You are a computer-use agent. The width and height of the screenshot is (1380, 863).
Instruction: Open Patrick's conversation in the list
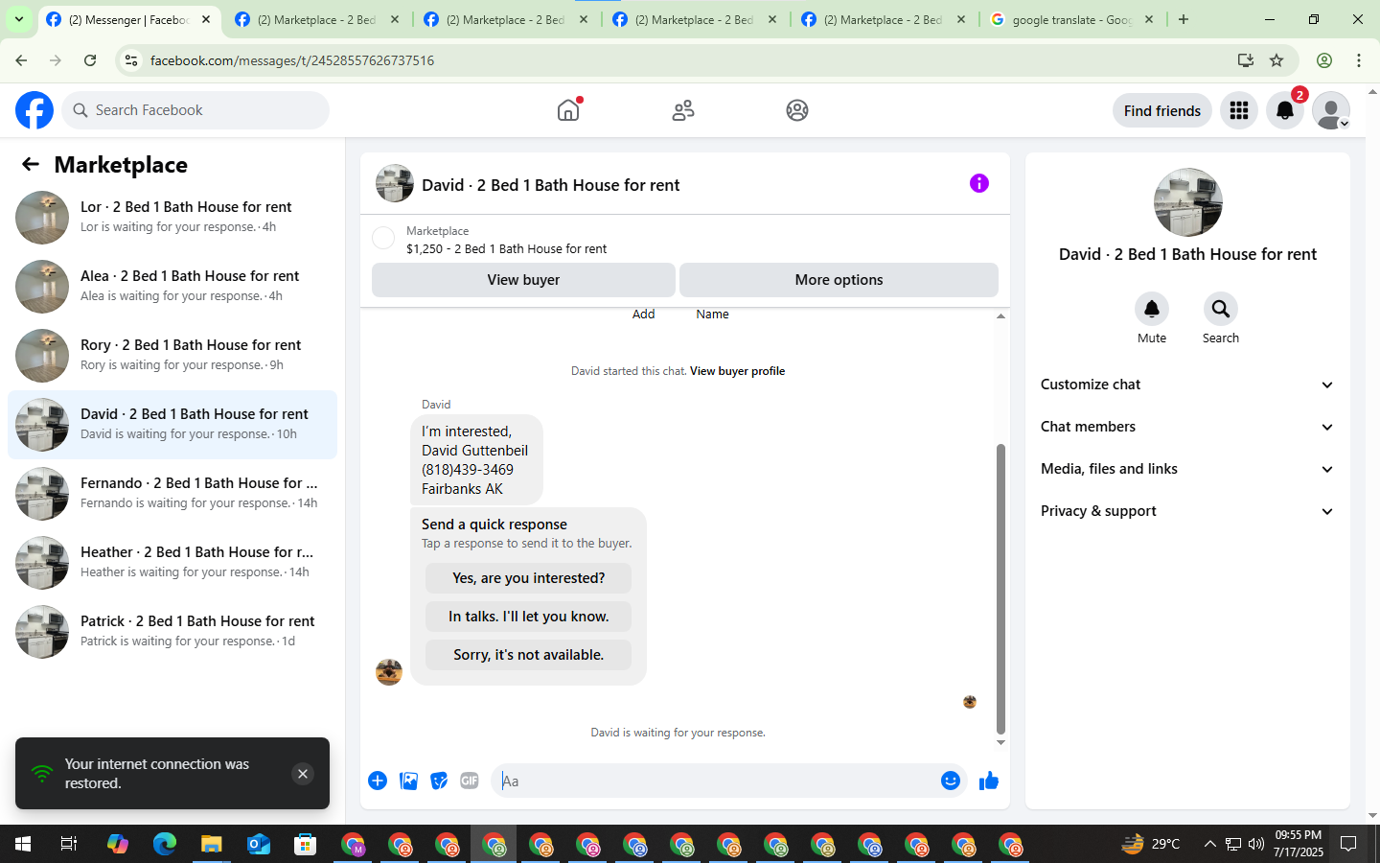pos(172,631)
